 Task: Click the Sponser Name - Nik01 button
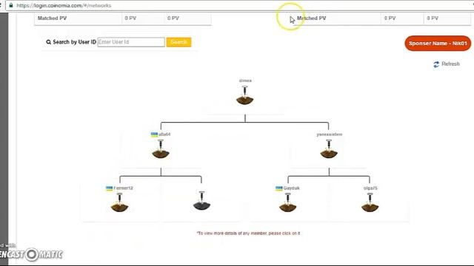click(438, 43)
